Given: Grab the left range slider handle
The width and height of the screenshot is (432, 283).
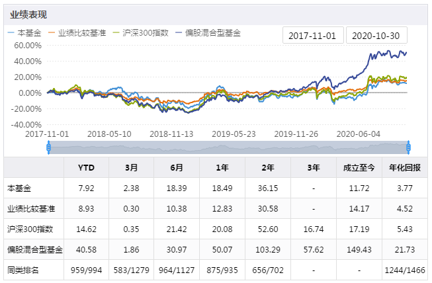Looking at the screenshot, I should pos(49,147).
